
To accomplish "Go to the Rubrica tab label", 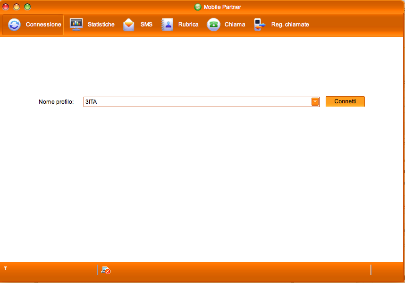I will pyautogui.click(x=188, y=25).
